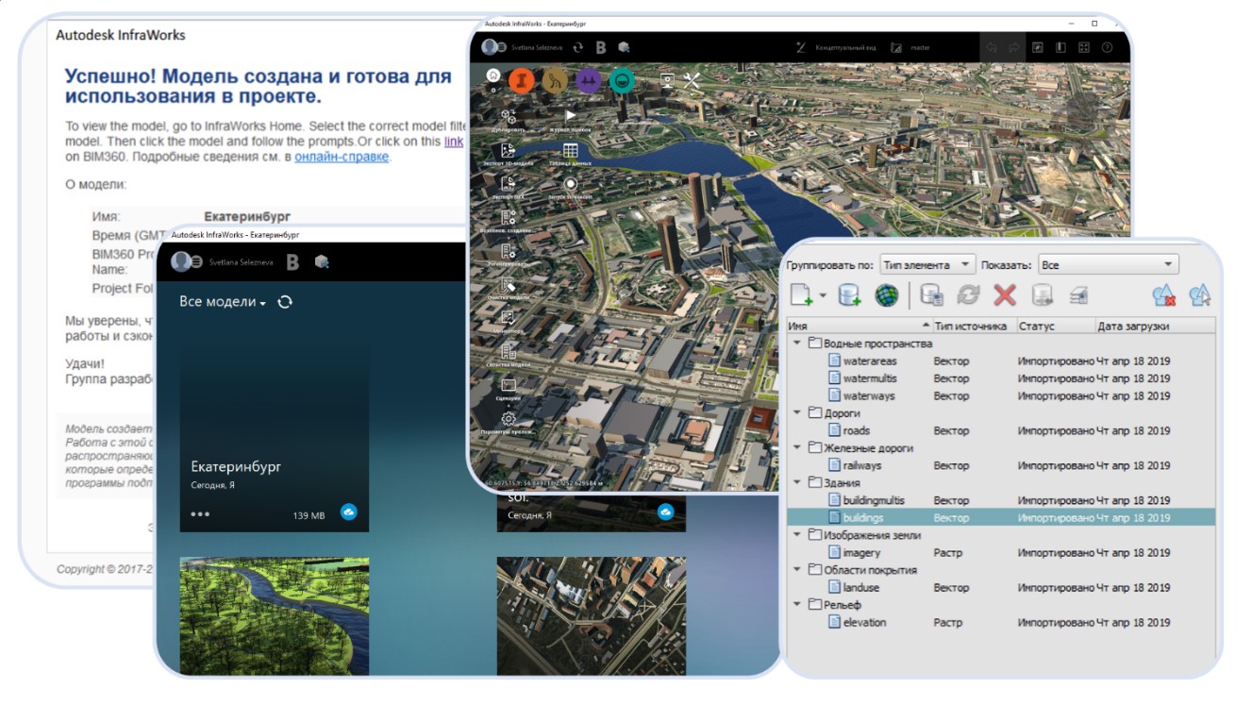Open the Екатеринбург model tile
Image resolution: width=1252 pixels, height=705 pixels.
pos(274,437)
